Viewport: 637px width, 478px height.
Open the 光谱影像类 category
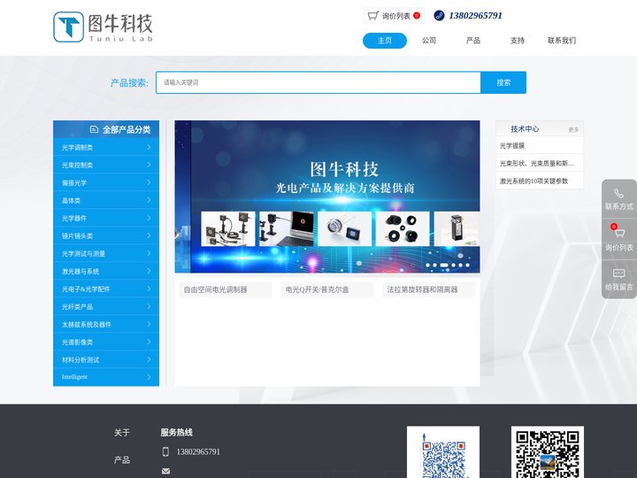(106, 342)
